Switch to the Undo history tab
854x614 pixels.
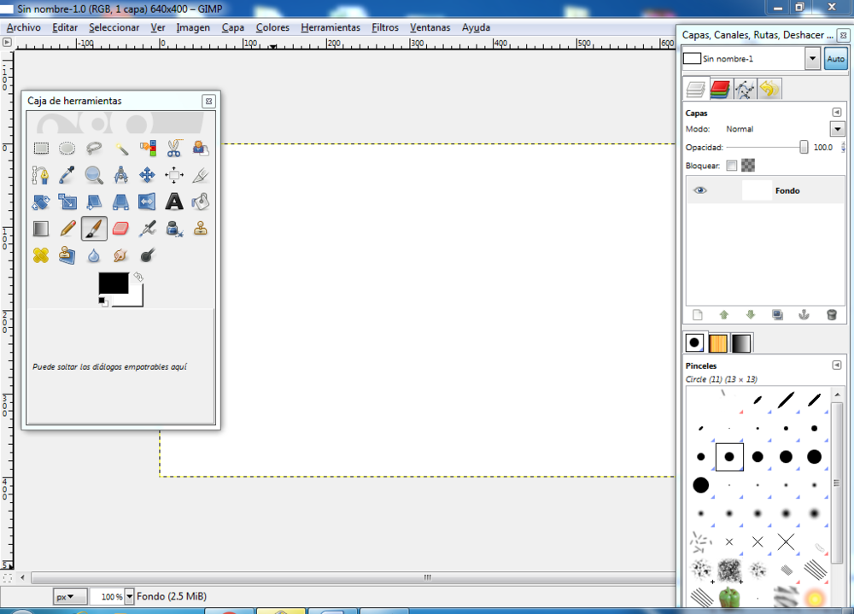769,90
